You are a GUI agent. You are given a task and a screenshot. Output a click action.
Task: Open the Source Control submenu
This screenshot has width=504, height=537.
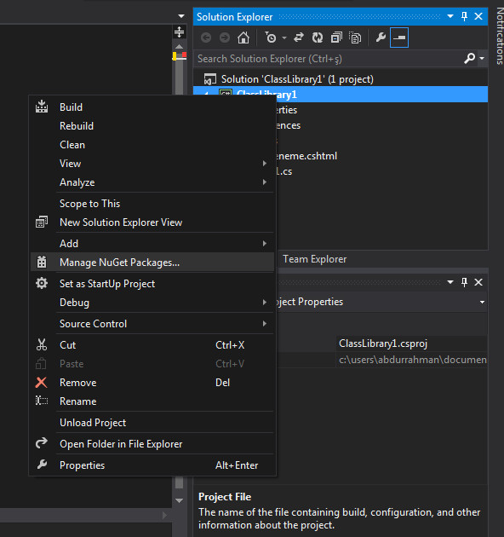152,324
